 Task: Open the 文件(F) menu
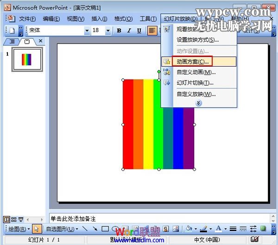(x=27, y=19)
